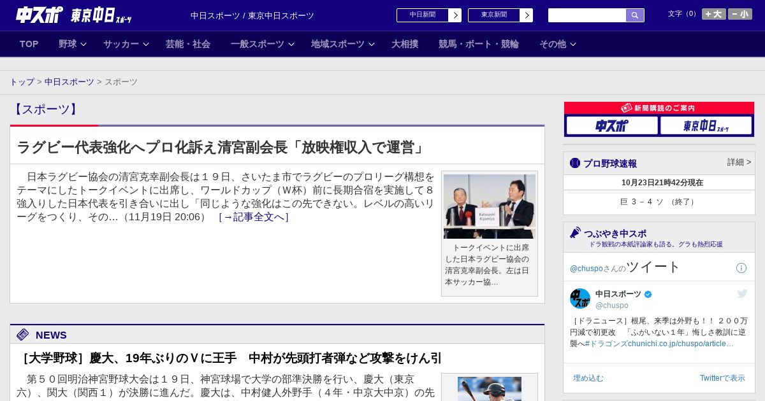This screenshot has width=765, height=401.
Task: Click the →記事全文へ link
Action: [x=254, y=217]
